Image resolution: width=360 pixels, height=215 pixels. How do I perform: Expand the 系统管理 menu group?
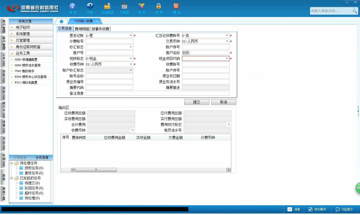pos(31,34)
